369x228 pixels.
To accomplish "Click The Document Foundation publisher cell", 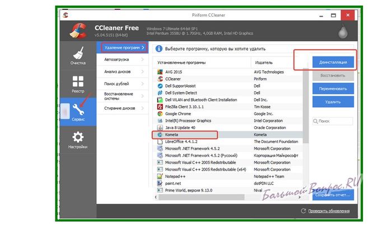I will [276, 141].
